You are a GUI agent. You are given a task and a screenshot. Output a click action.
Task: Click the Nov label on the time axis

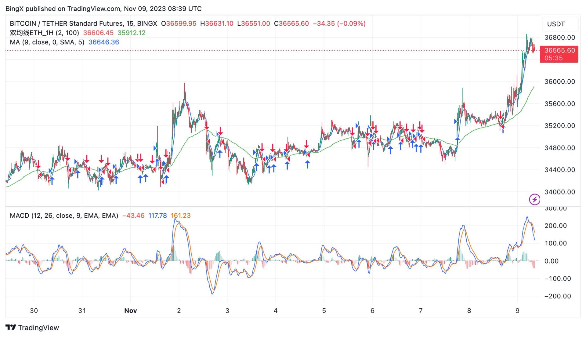[130, 310]
